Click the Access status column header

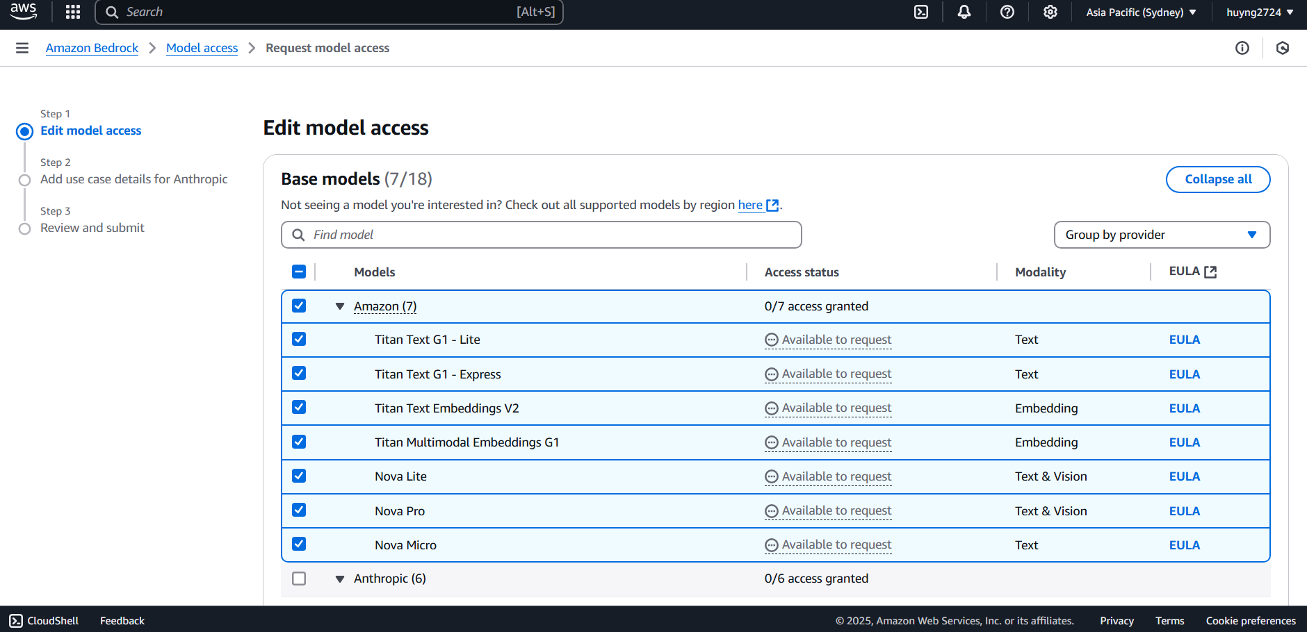click(x=802, y=272)
